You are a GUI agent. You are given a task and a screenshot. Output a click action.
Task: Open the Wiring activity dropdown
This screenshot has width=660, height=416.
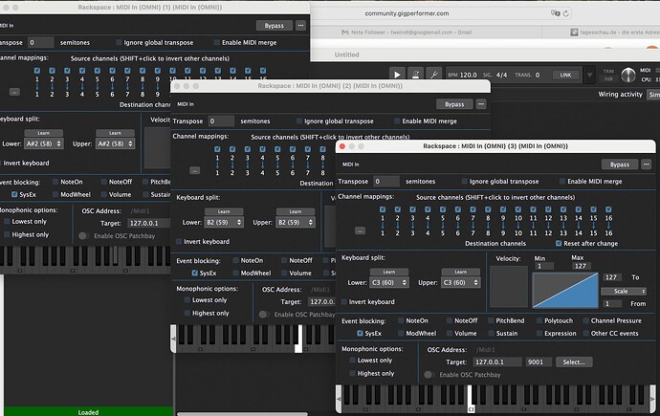(653, 95)
